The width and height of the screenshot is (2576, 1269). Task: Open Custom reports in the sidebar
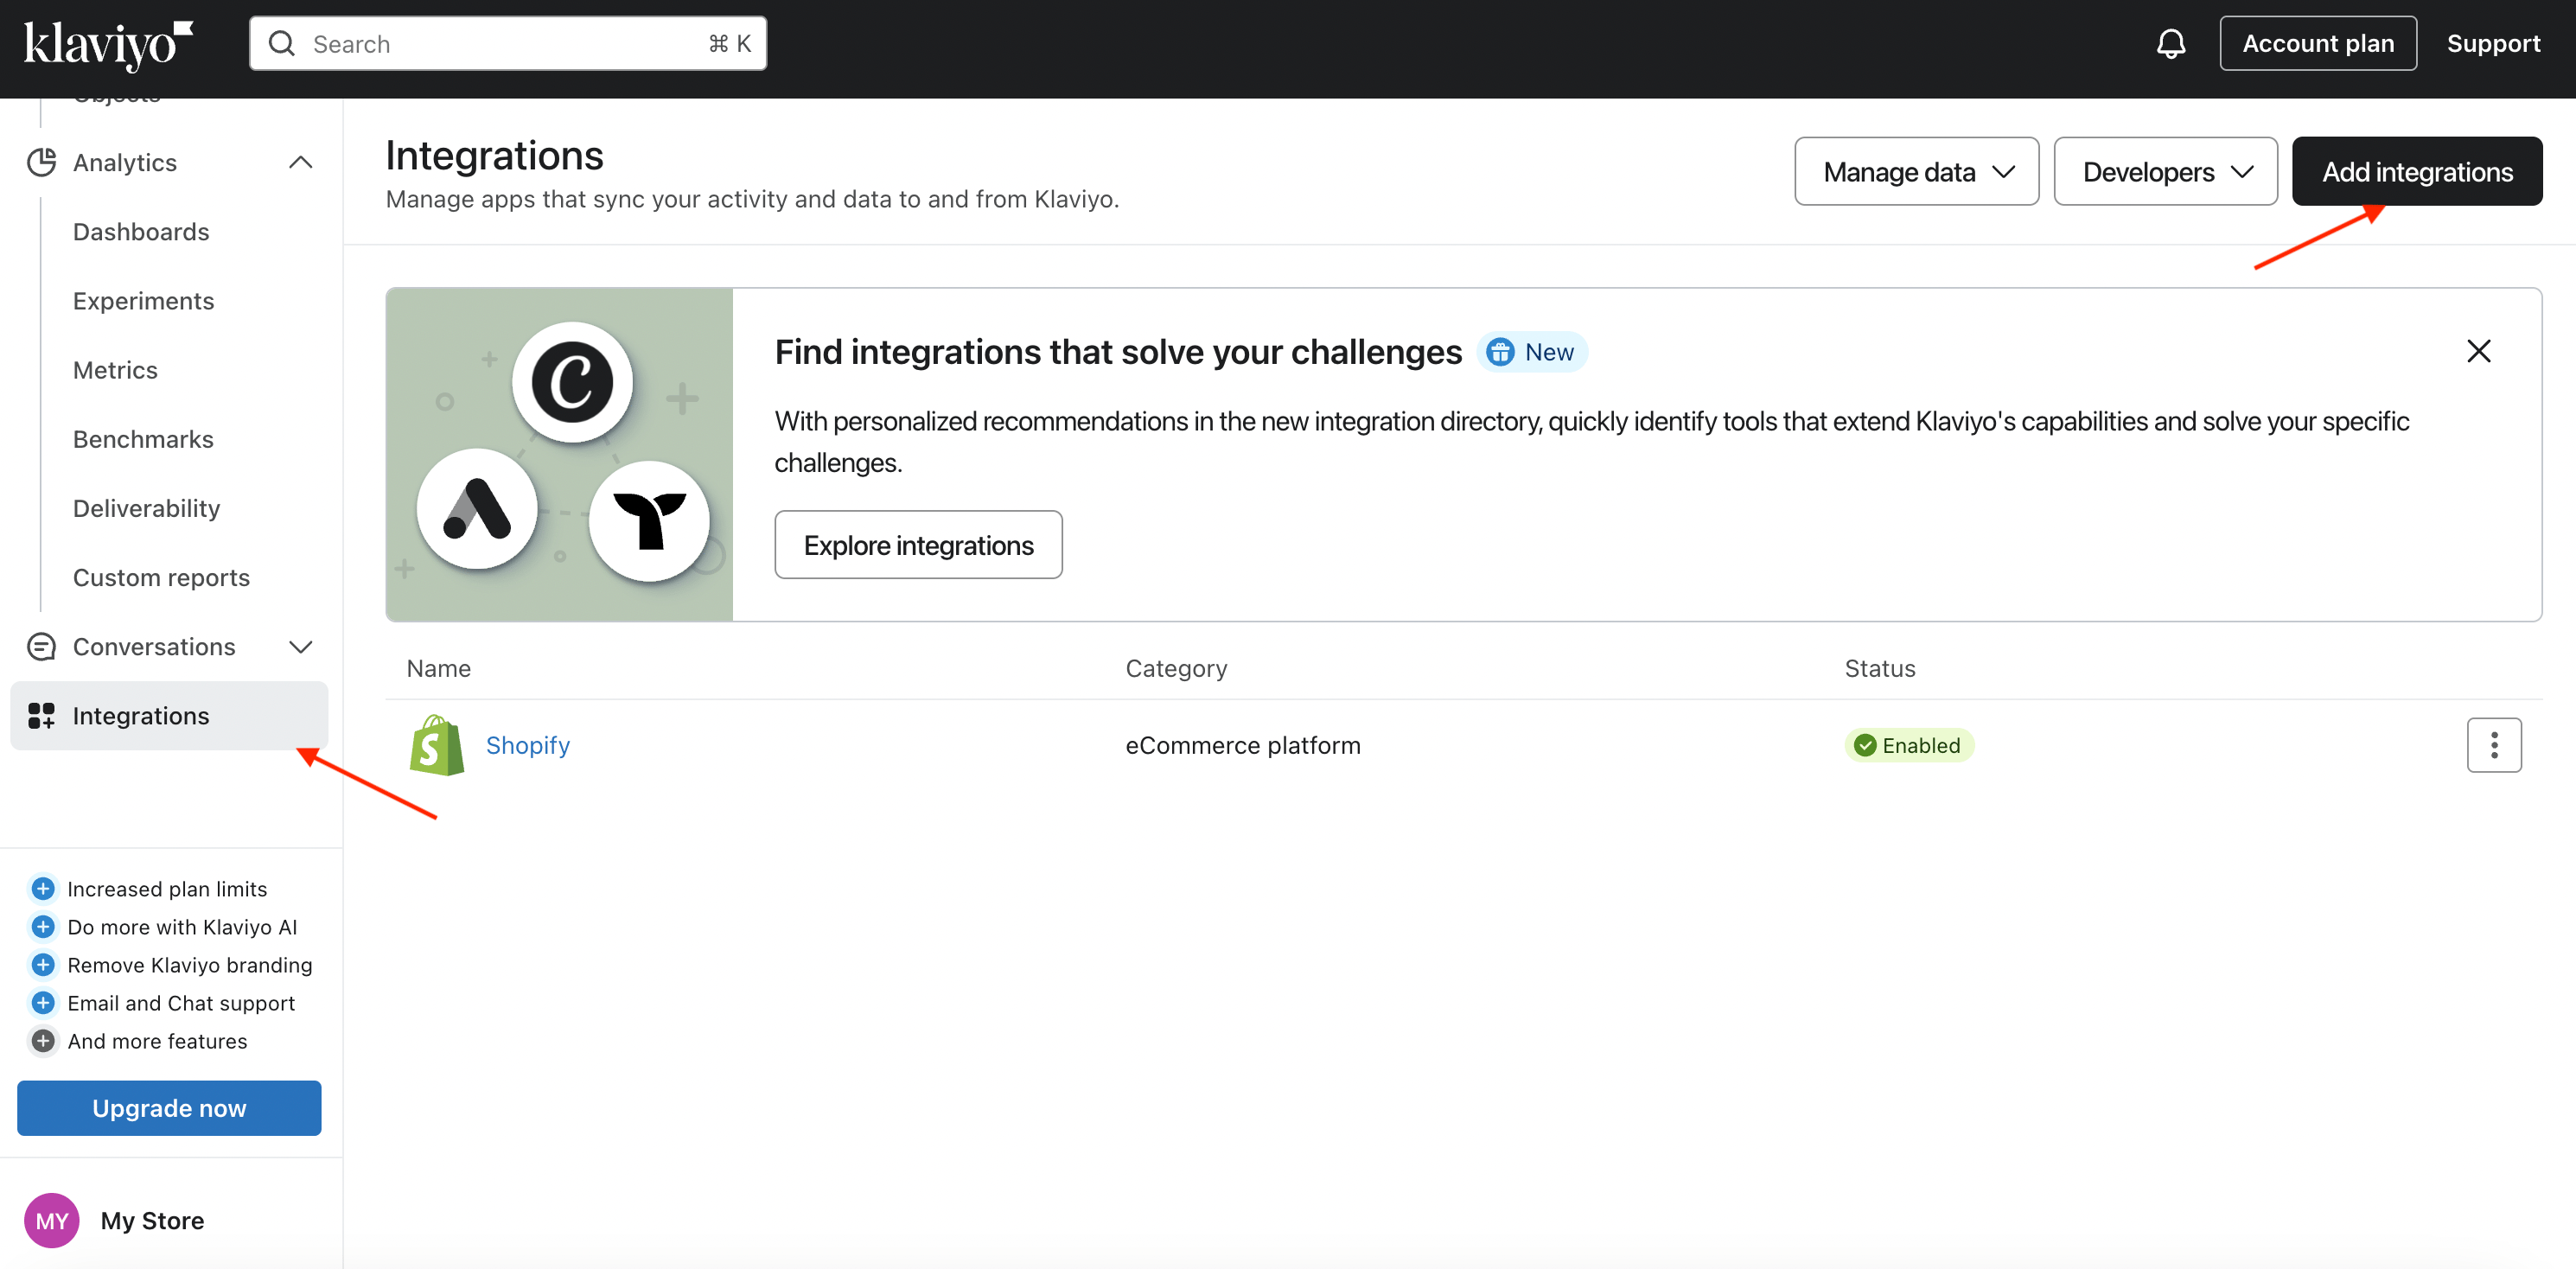click(x=162, y=577)
